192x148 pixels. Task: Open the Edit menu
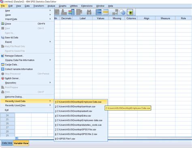[11, 6]
